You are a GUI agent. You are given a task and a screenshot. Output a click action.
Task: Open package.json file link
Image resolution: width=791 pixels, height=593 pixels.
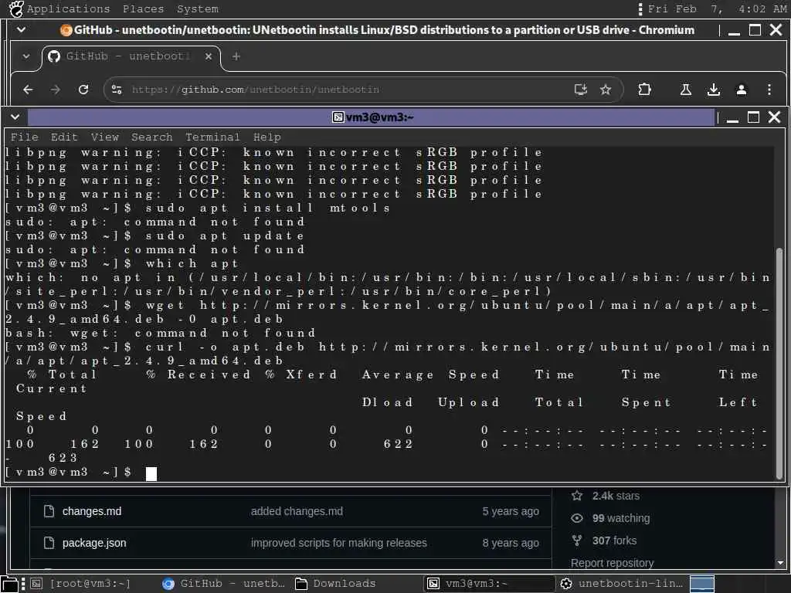click(x=94, y=543)
